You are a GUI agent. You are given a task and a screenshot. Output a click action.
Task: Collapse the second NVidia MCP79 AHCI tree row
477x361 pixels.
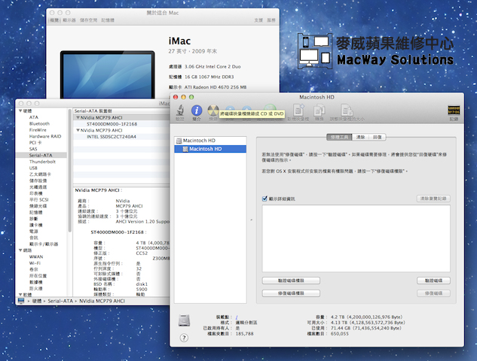(x=78, y=130)
